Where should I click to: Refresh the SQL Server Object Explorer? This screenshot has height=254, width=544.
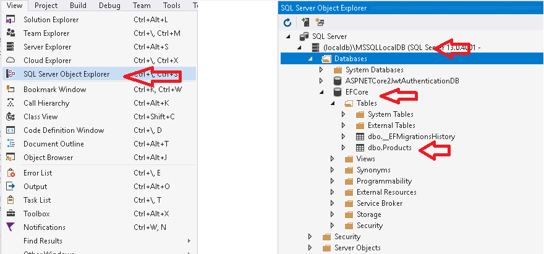click(x=287, y=23)
